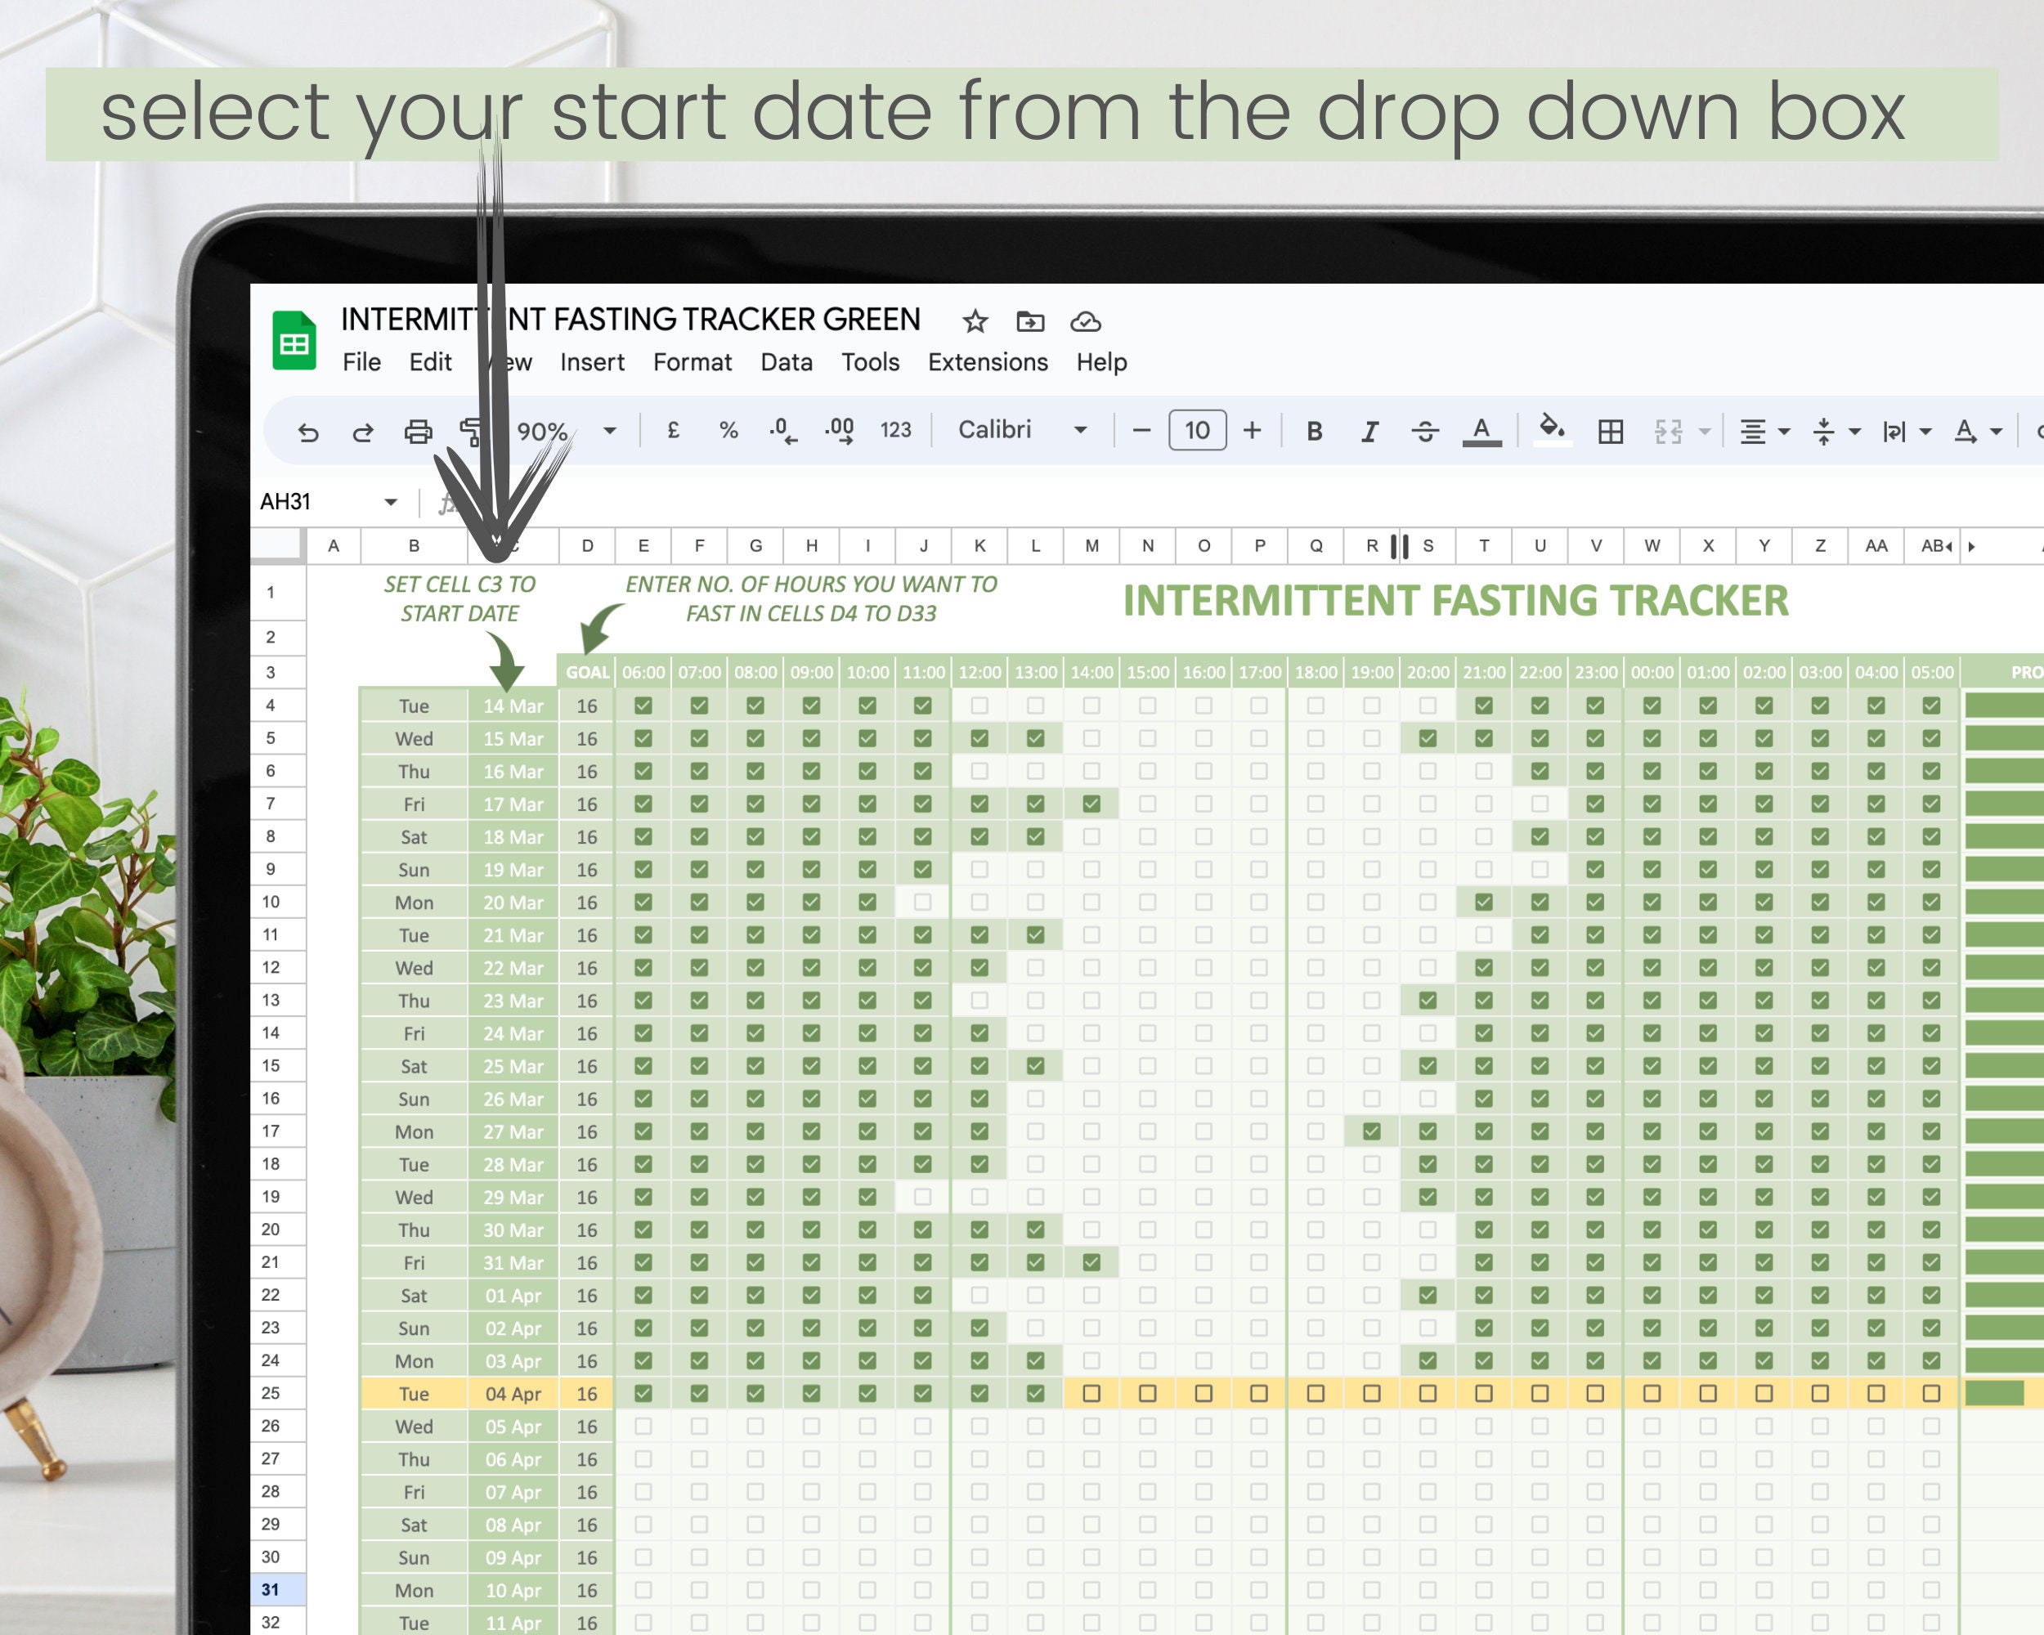Open the Extensions menu
Screen dimensions: 2044x1635
pyautogui.click(x=986, y=362)
